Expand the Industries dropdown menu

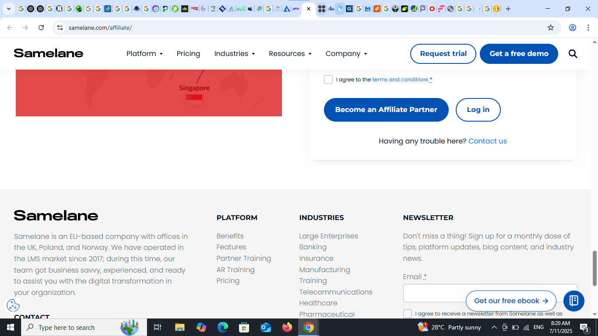[234, 54]
